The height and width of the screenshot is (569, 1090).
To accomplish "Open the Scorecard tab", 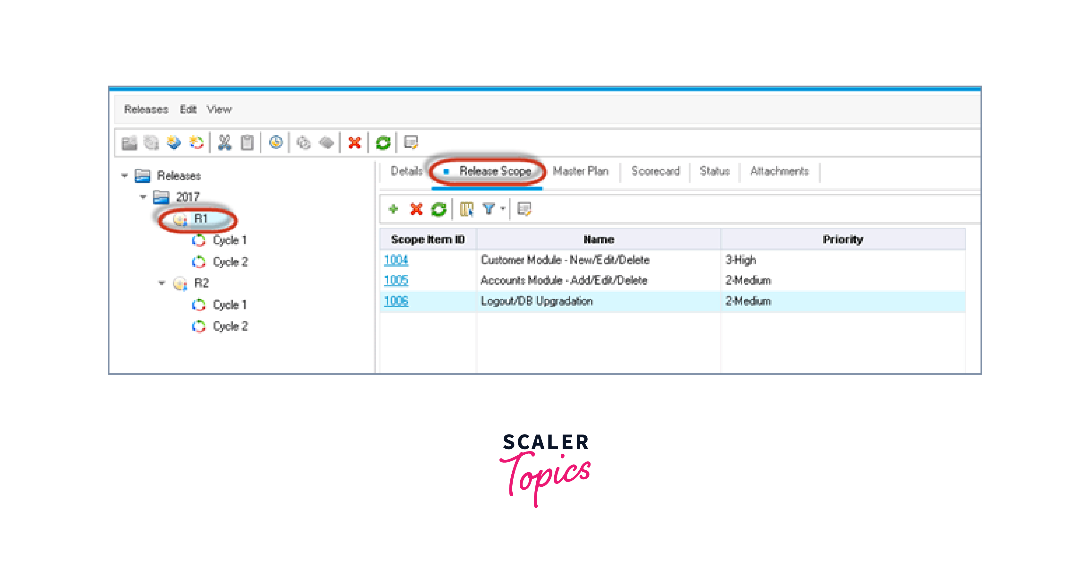I will coord(655,171).
